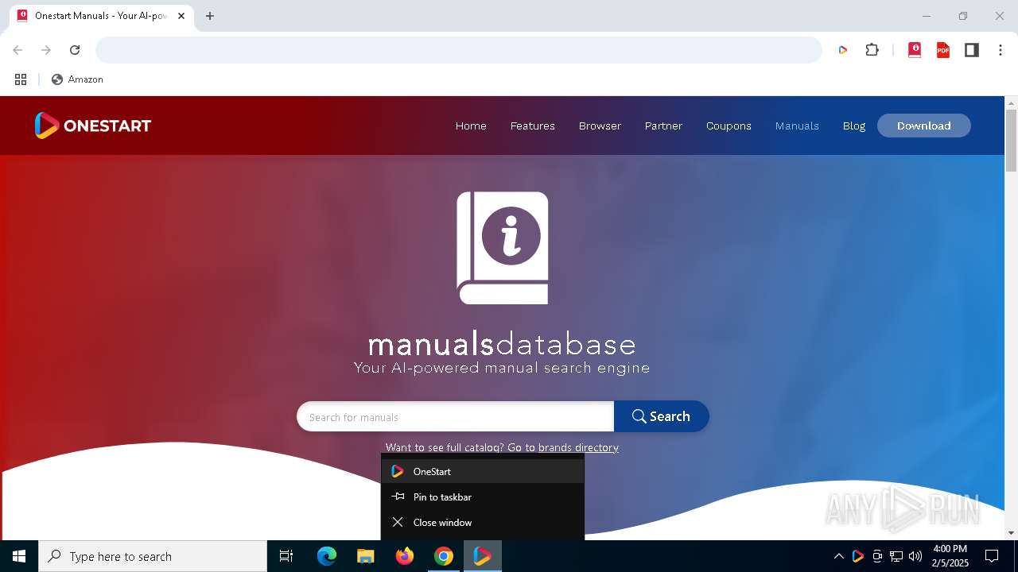
Task: Open the network tray icon
Action: coord(896,556)
